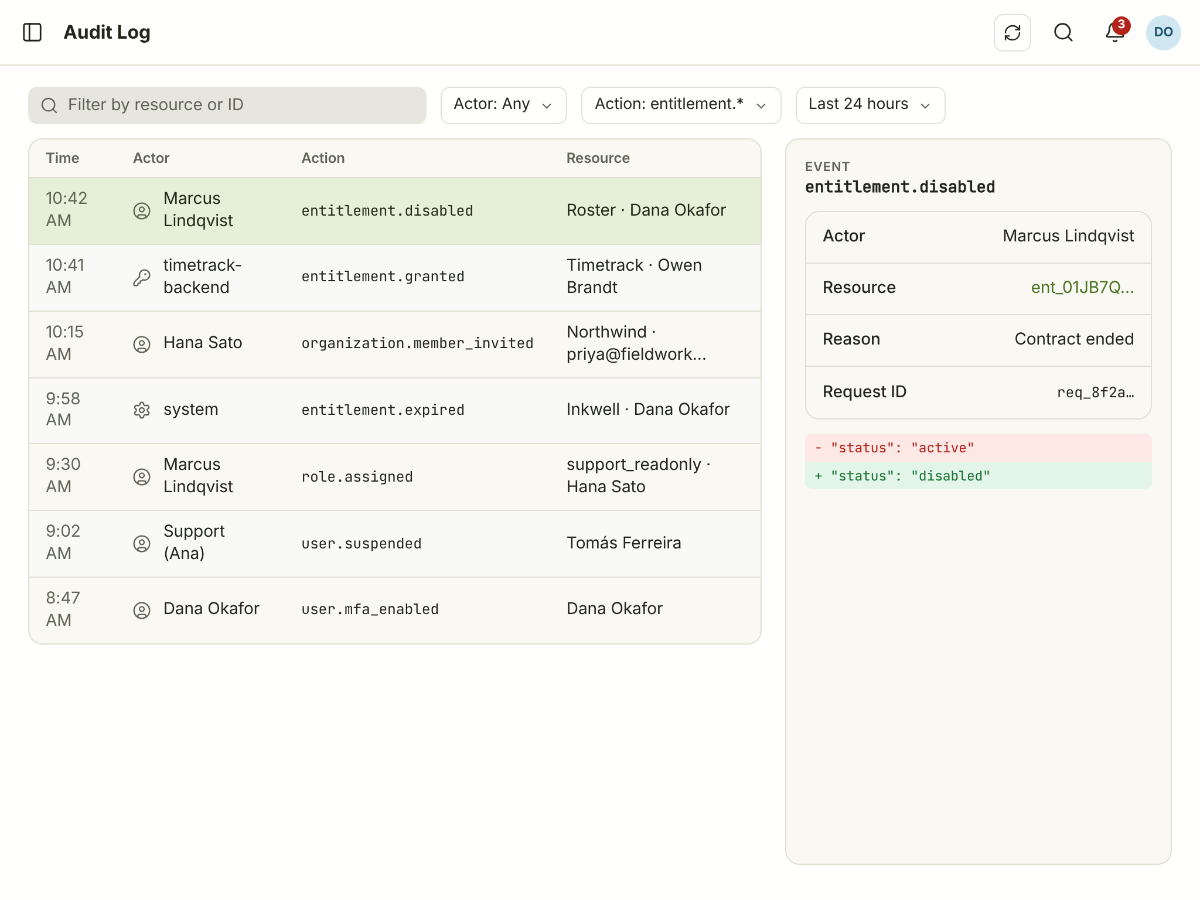Click the key icon beside timetrack-backend
This screenshot has width=1200, height=900.
[x=142, y=277]
